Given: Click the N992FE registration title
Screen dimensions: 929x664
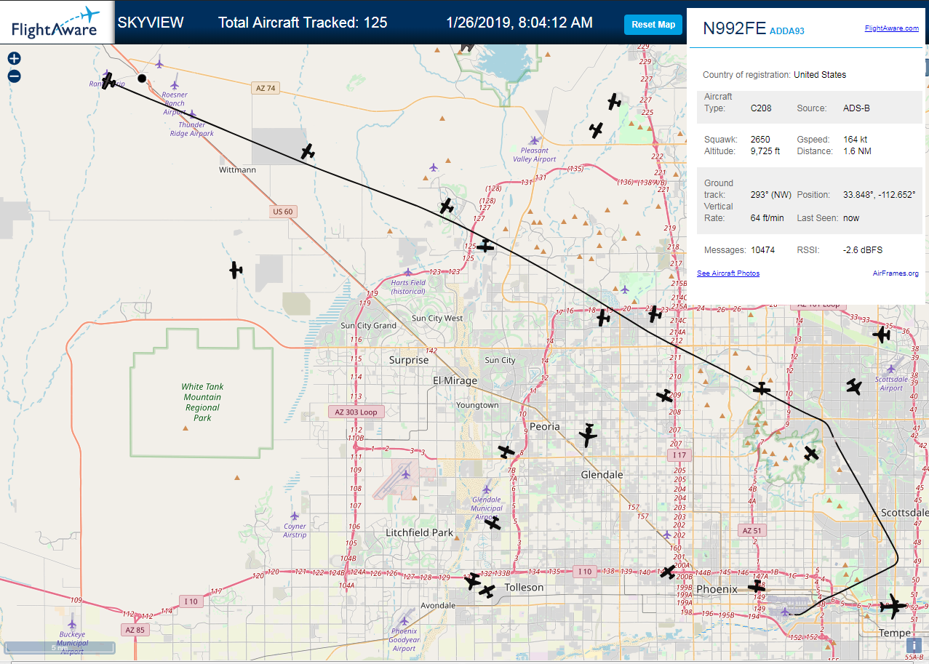Looking at the screenshot, I should pos(734,28).
